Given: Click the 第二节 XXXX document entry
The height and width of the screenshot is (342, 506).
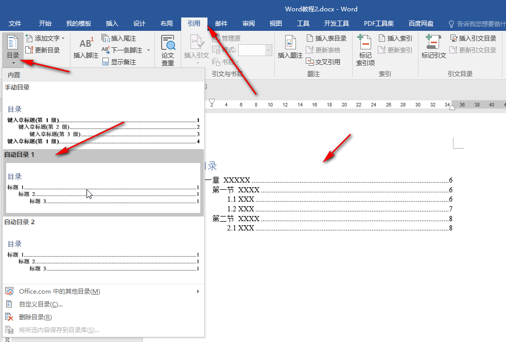Looking at the screenshot, I should tap(333, 219).
